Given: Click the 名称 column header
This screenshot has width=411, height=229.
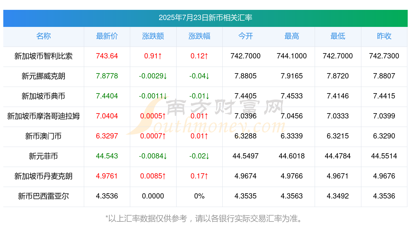Looking at the screenshot, I should (43, 36).
